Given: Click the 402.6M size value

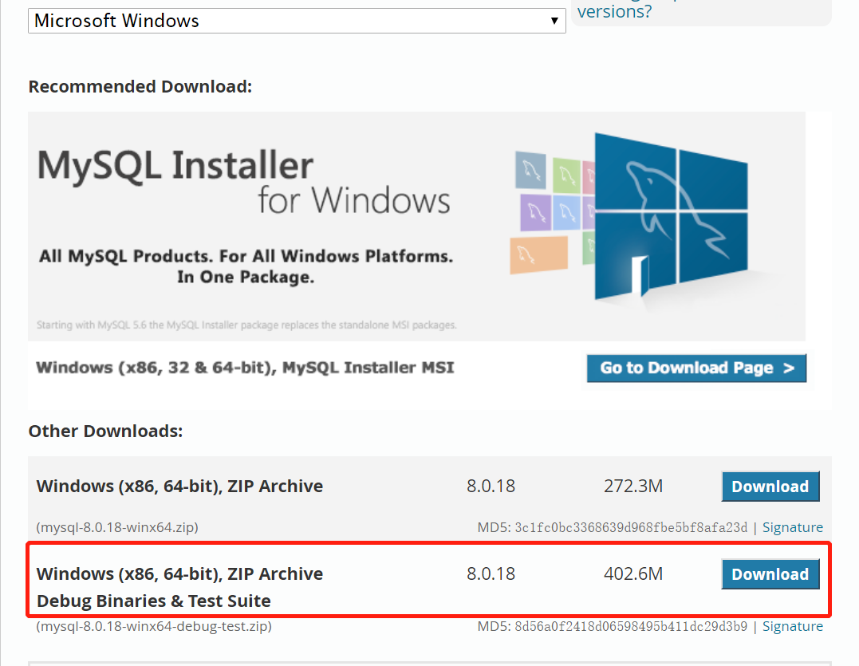Looking at the screenshot, I should point(633,573).
